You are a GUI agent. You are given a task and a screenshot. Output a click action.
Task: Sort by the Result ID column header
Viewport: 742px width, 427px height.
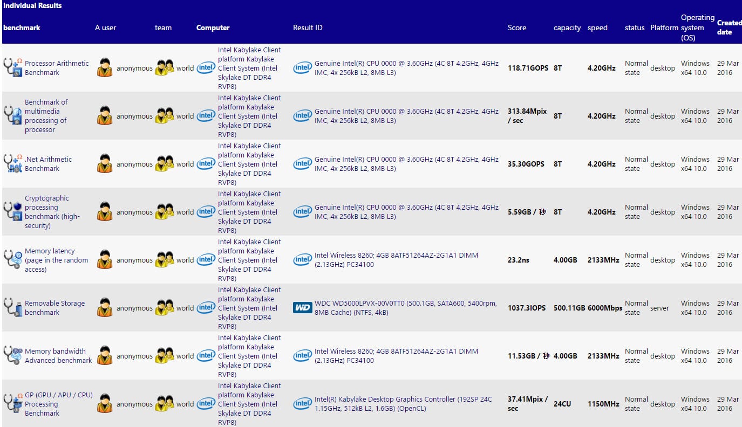coord(308,27)
